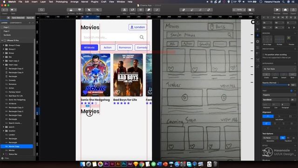Screen dimensions: 298x168
Task: Open Finder from the Dock
Action: pos(83,164)
